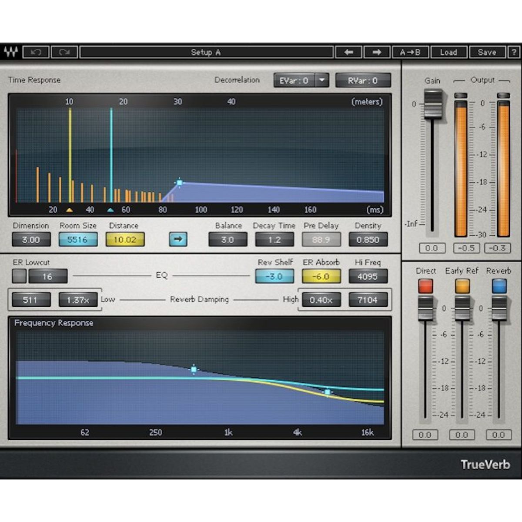Image resolution: width=522 pixels, height=522 pixels.
Task: Adjust the Gain fader
Action: tap(433, 104)
